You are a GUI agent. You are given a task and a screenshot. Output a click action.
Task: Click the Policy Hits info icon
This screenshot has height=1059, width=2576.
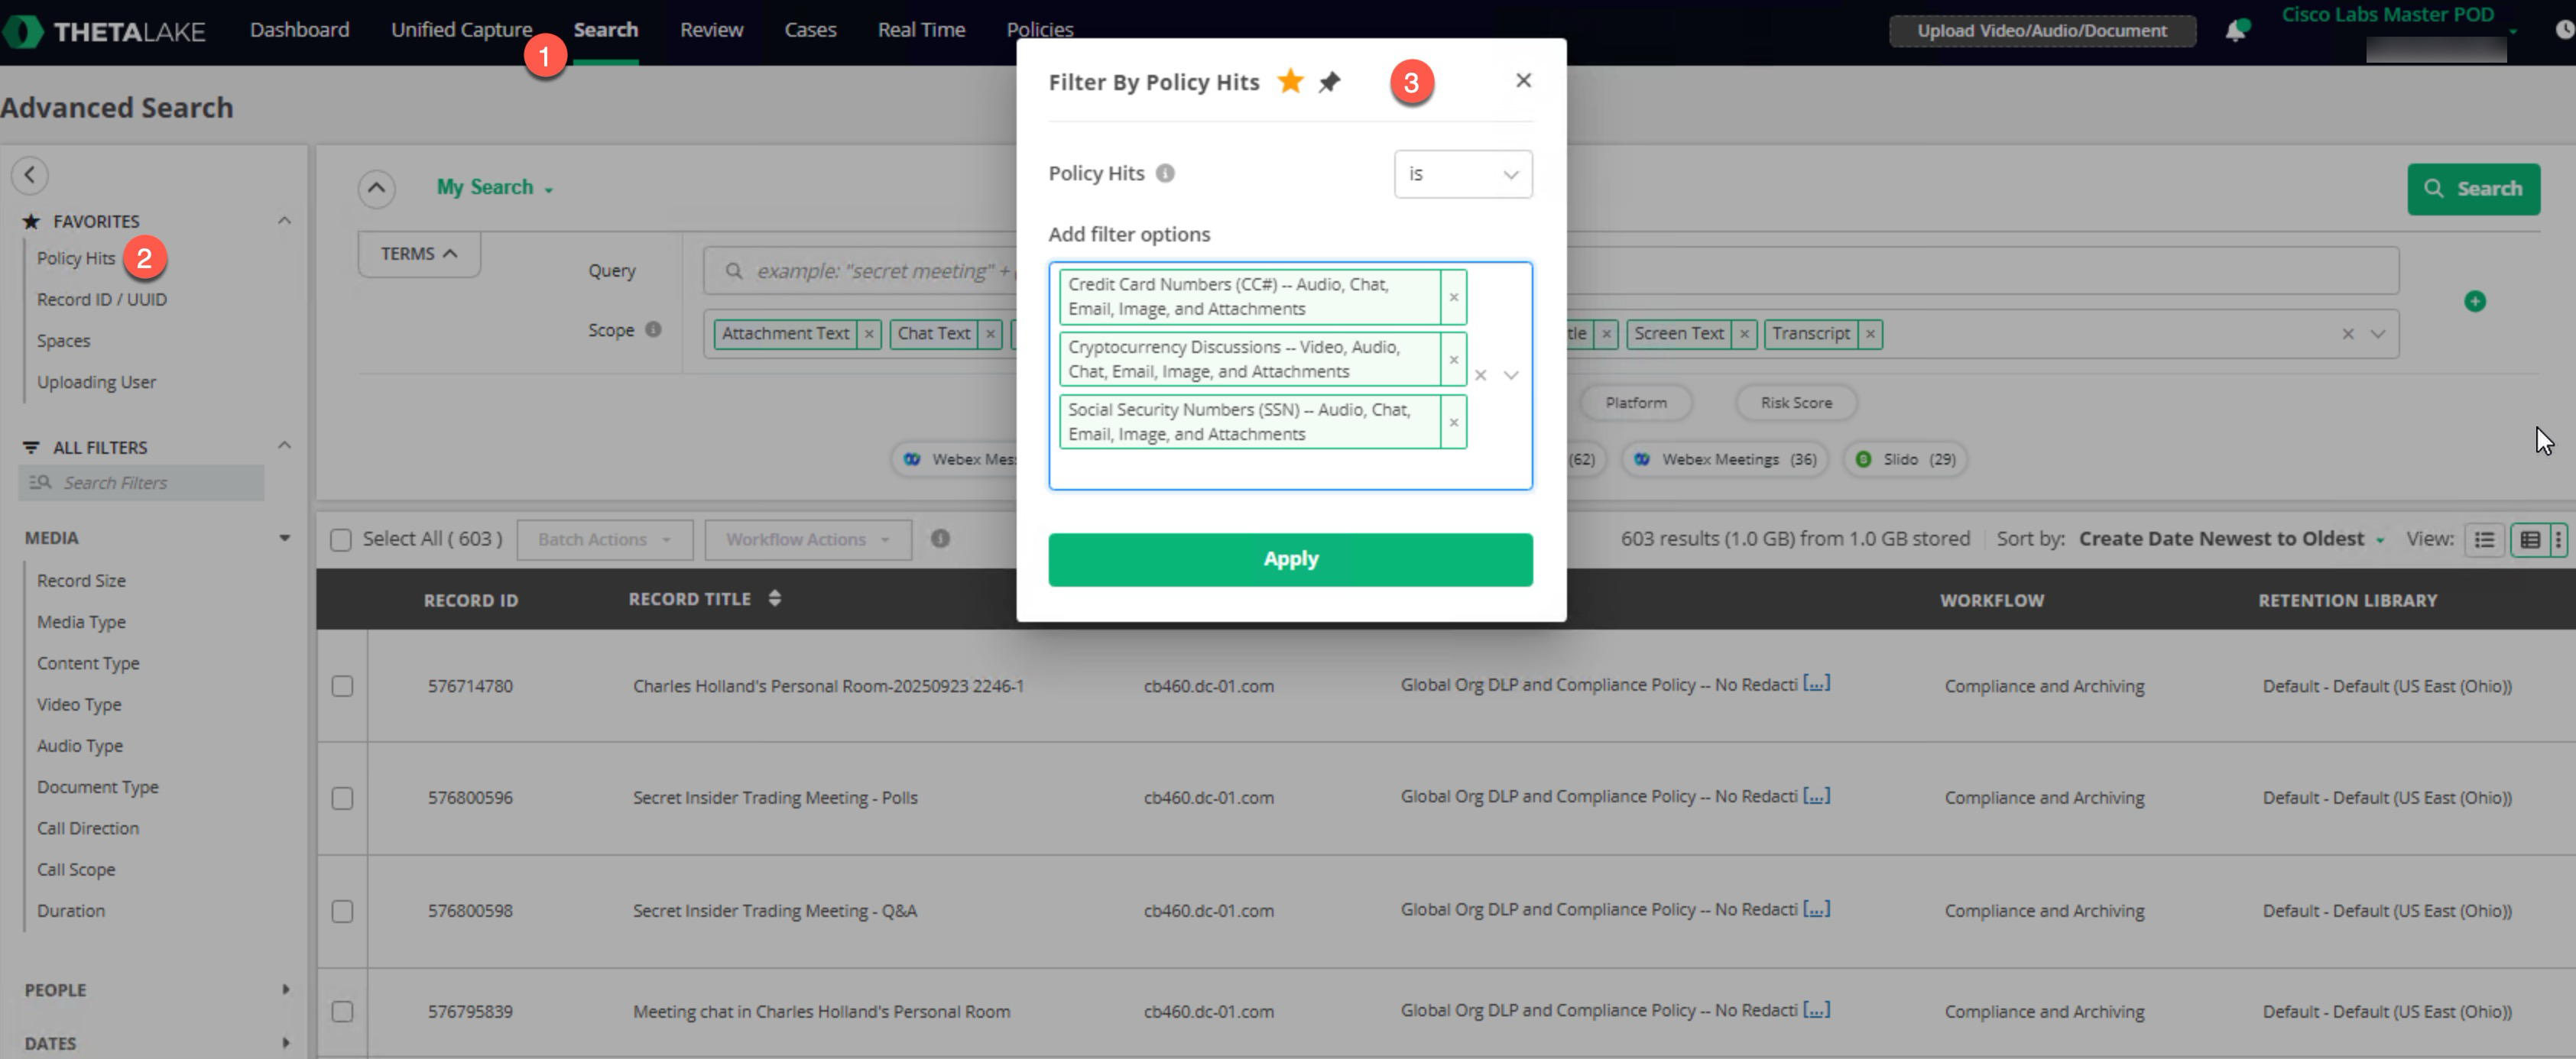click(x=1165, y=173)
